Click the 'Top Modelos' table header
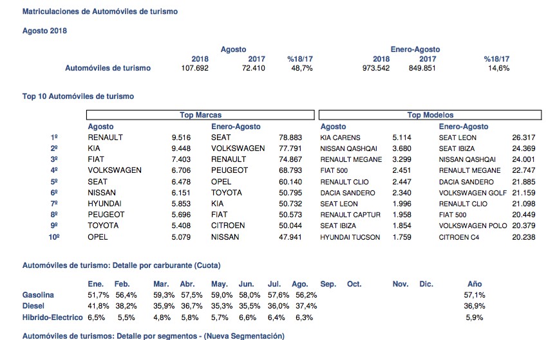Screen dimensions: 555x340 (x=430, y=115)
